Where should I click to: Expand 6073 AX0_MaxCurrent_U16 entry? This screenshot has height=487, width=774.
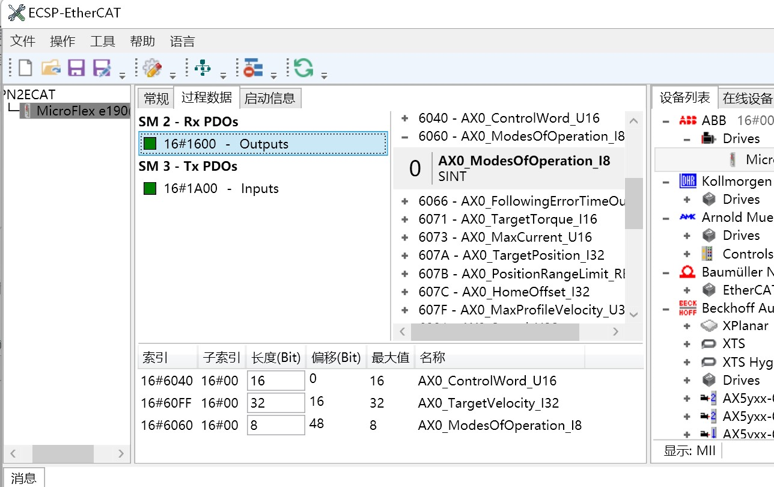coord(405,237)
